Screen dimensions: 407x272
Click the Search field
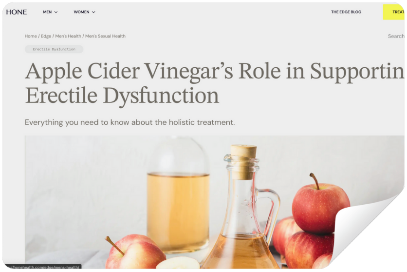click(x=396, y=36)
